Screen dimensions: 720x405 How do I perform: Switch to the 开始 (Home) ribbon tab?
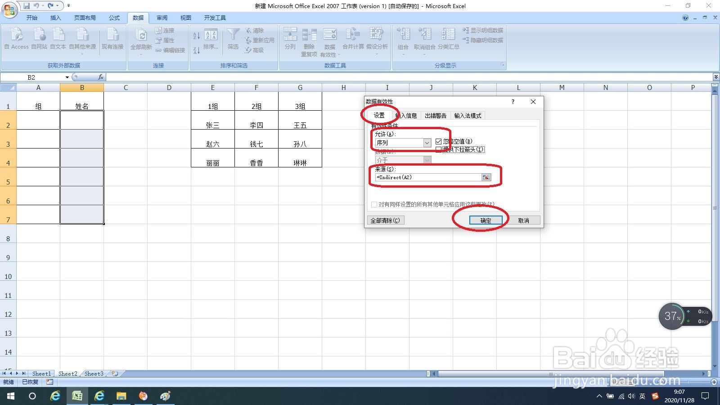31,18
